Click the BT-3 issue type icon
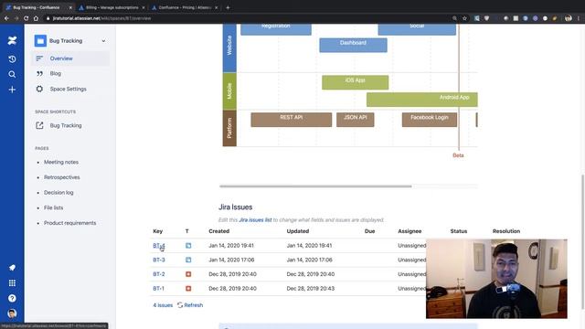The height and width of the screenshot is (329, 585). 188,260
